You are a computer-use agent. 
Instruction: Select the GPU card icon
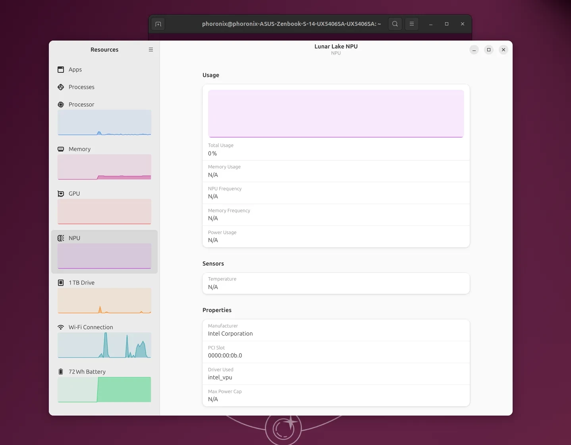click(x=61, y=194)
